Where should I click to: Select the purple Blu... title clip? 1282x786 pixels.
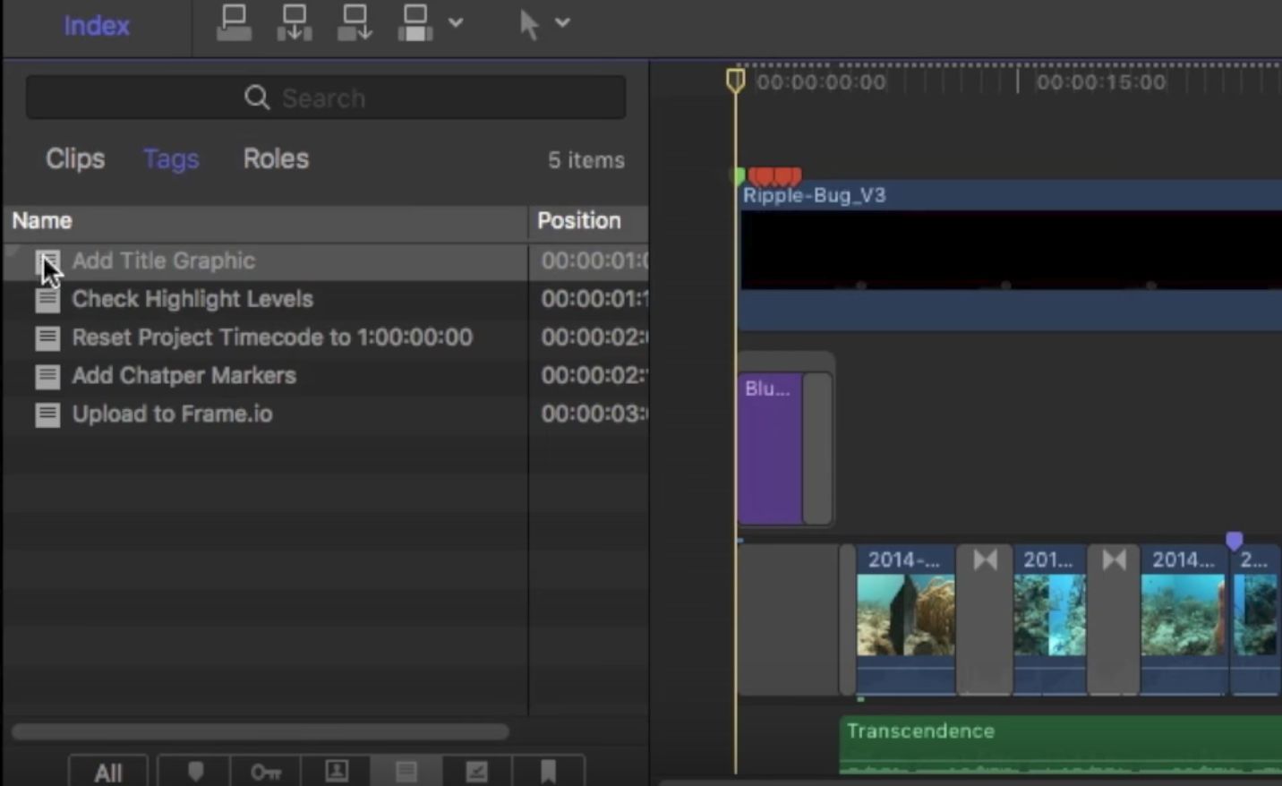770,449
